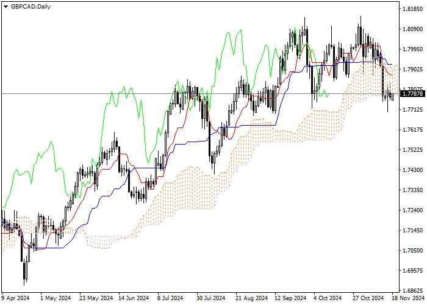The image size is (427, 305).
Task: Select the 8 Jul 2024 date label
Action: point(170,298)
